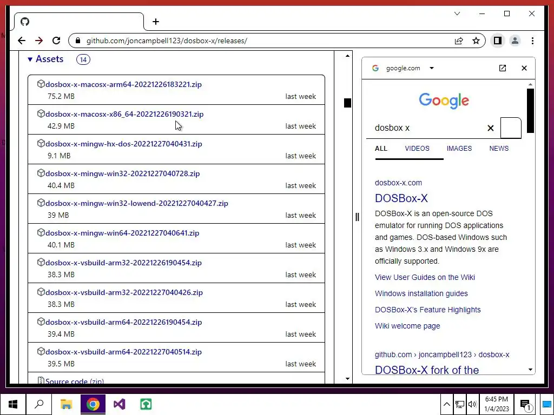This screenshot has height=415, width=554.
Task: Open 'Windows installation guides' link
Action: [421, 293]
